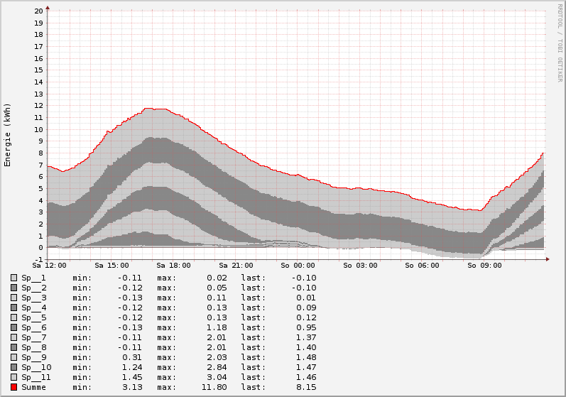Click the 'So 09:00' time axis label

pyautogui.click(x=484, y=266)
